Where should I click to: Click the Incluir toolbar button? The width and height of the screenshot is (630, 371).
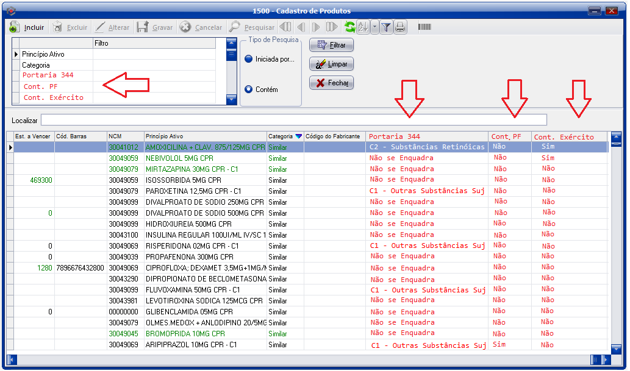point(28,27)
